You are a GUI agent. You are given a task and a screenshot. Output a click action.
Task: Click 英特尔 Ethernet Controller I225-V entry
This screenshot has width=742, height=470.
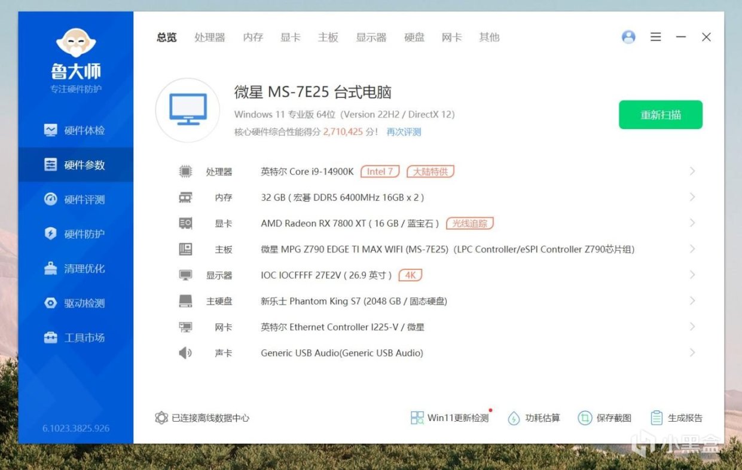343,327
